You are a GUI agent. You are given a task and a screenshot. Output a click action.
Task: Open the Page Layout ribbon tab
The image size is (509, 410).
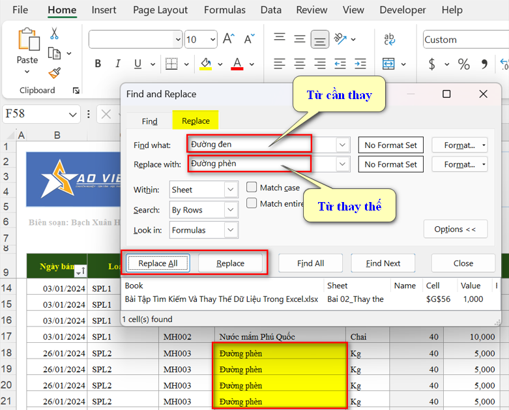[x=160, y=10]
